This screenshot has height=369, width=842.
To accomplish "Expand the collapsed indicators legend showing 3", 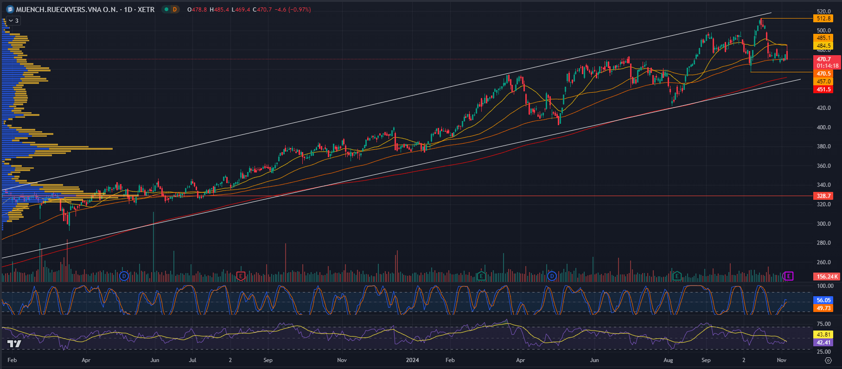I will (13, 20).
